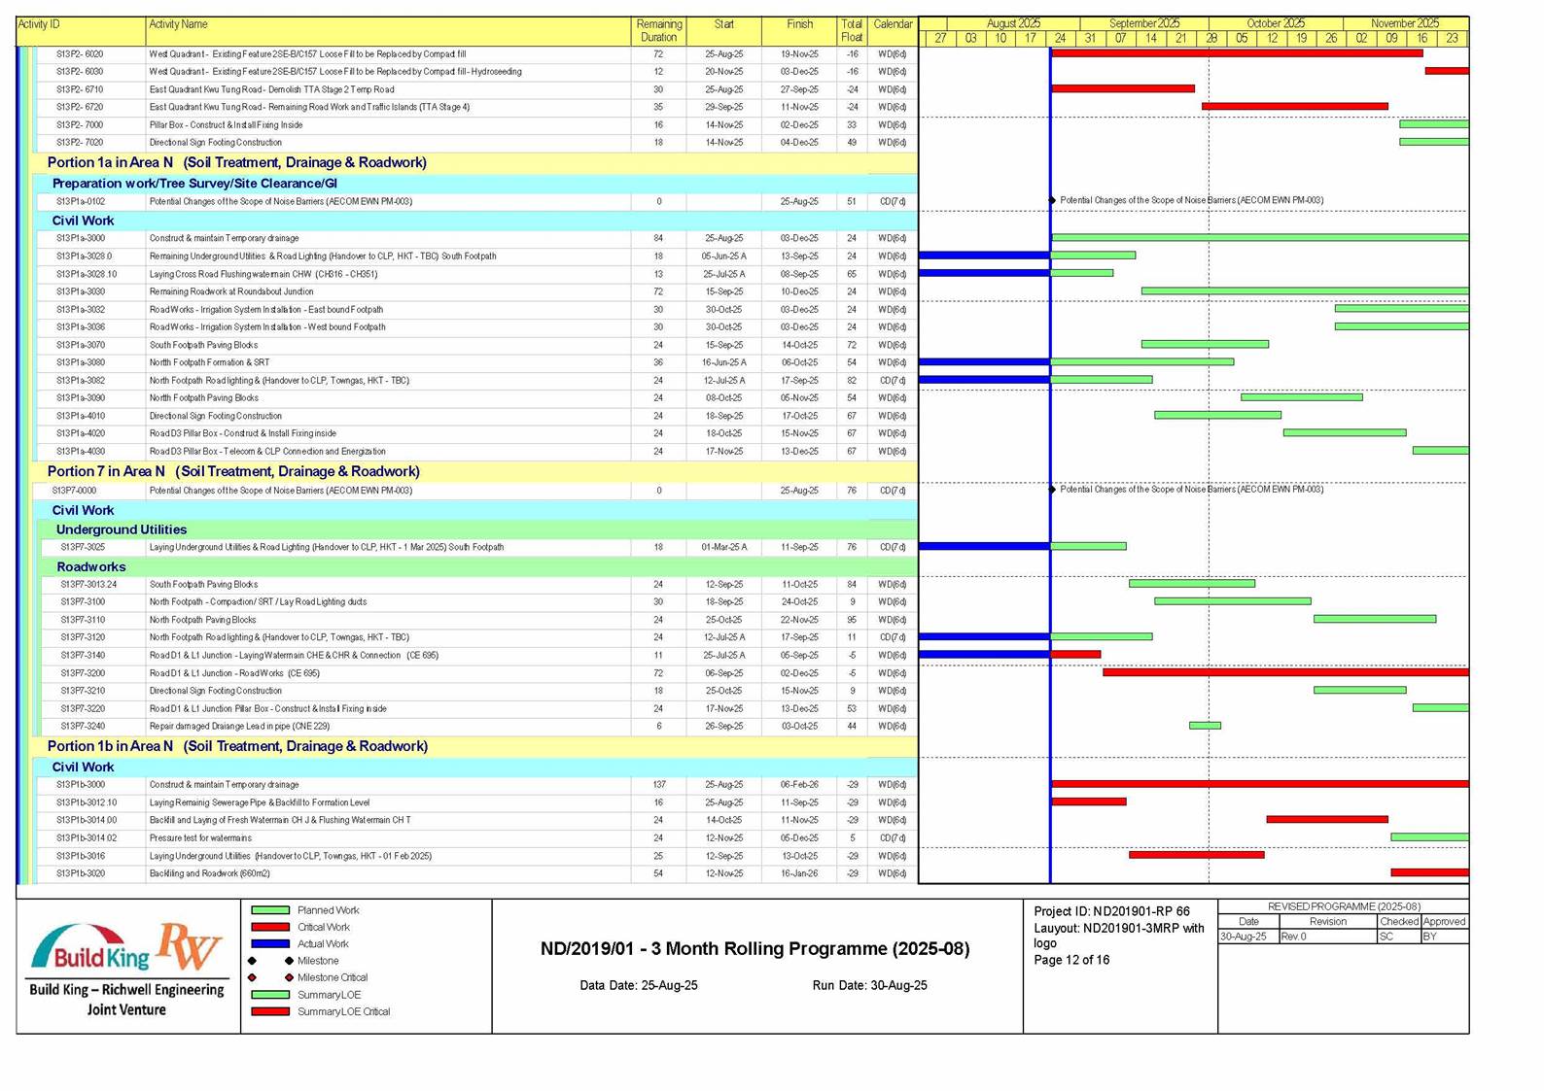This screenshot has width=1544, height=1091.
Task: Select activity ID S13P7-3013.24
Action: coord(88,585)
